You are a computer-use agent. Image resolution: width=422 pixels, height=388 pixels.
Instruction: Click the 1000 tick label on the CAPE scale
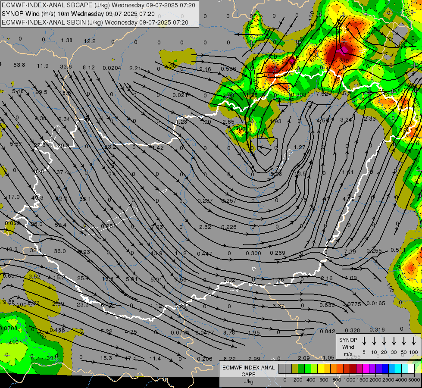tap(350, 380)
